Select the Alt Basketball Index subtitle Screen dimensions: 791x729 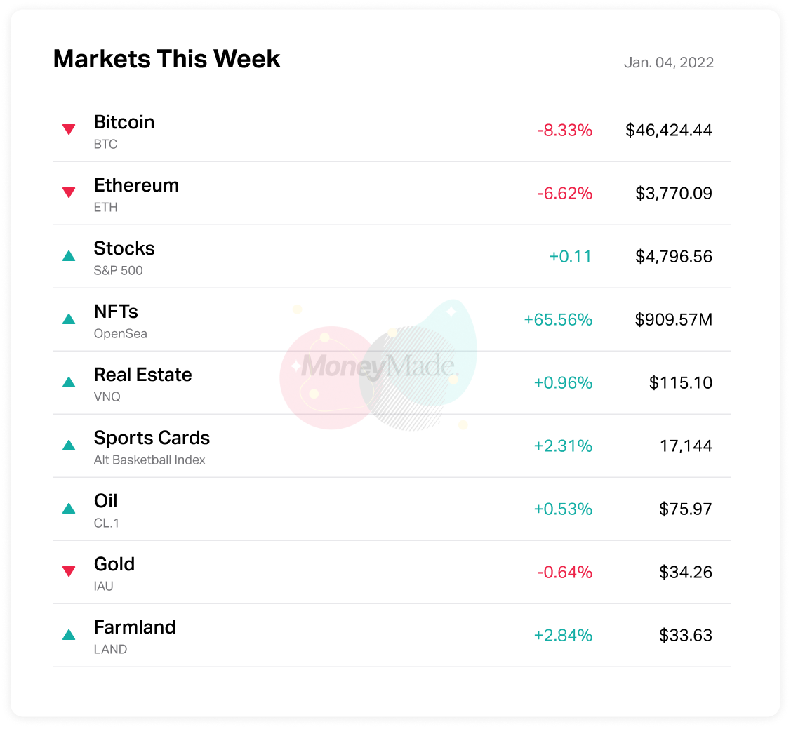tap(149, 460)
